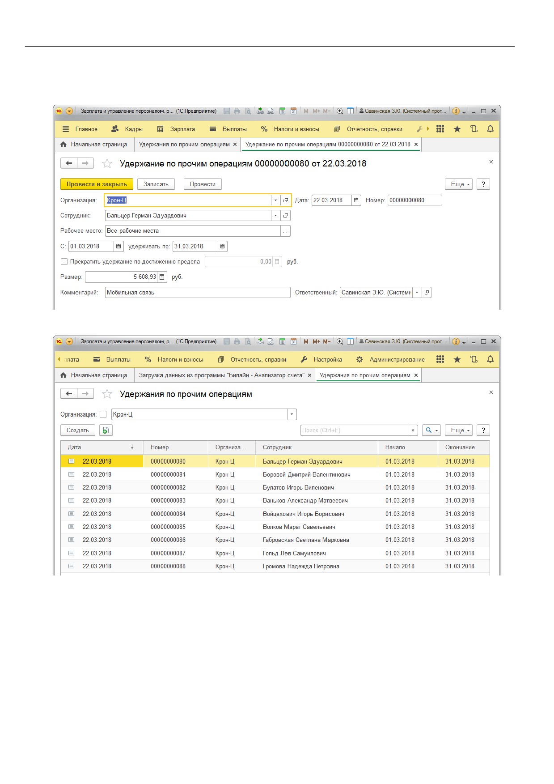
Task: Select row Боровой Дмитрий Валентинович
Action: [x=275, y=474]
